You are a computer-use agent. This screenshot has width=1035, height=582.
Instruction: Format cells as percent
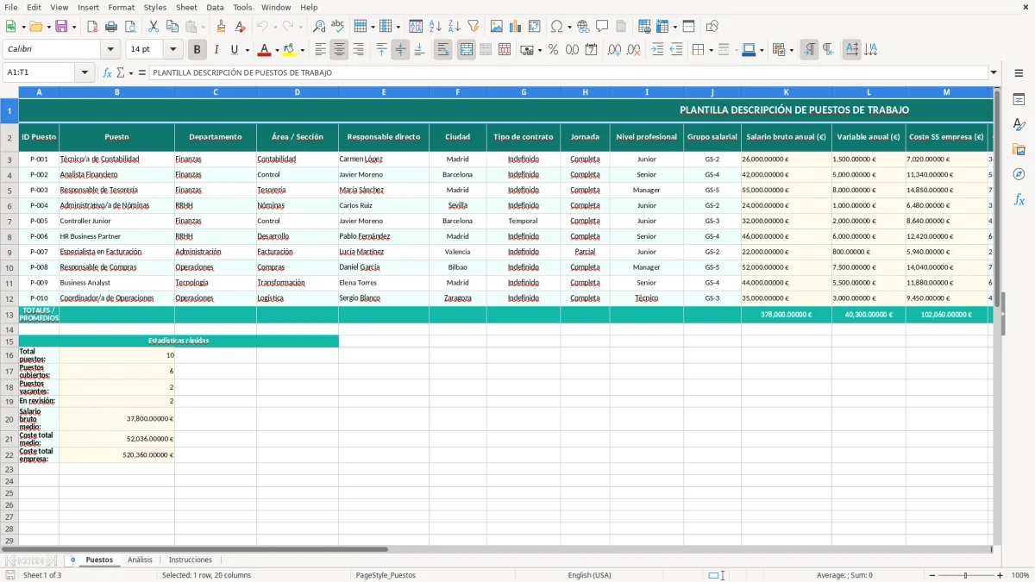(553, 50)
